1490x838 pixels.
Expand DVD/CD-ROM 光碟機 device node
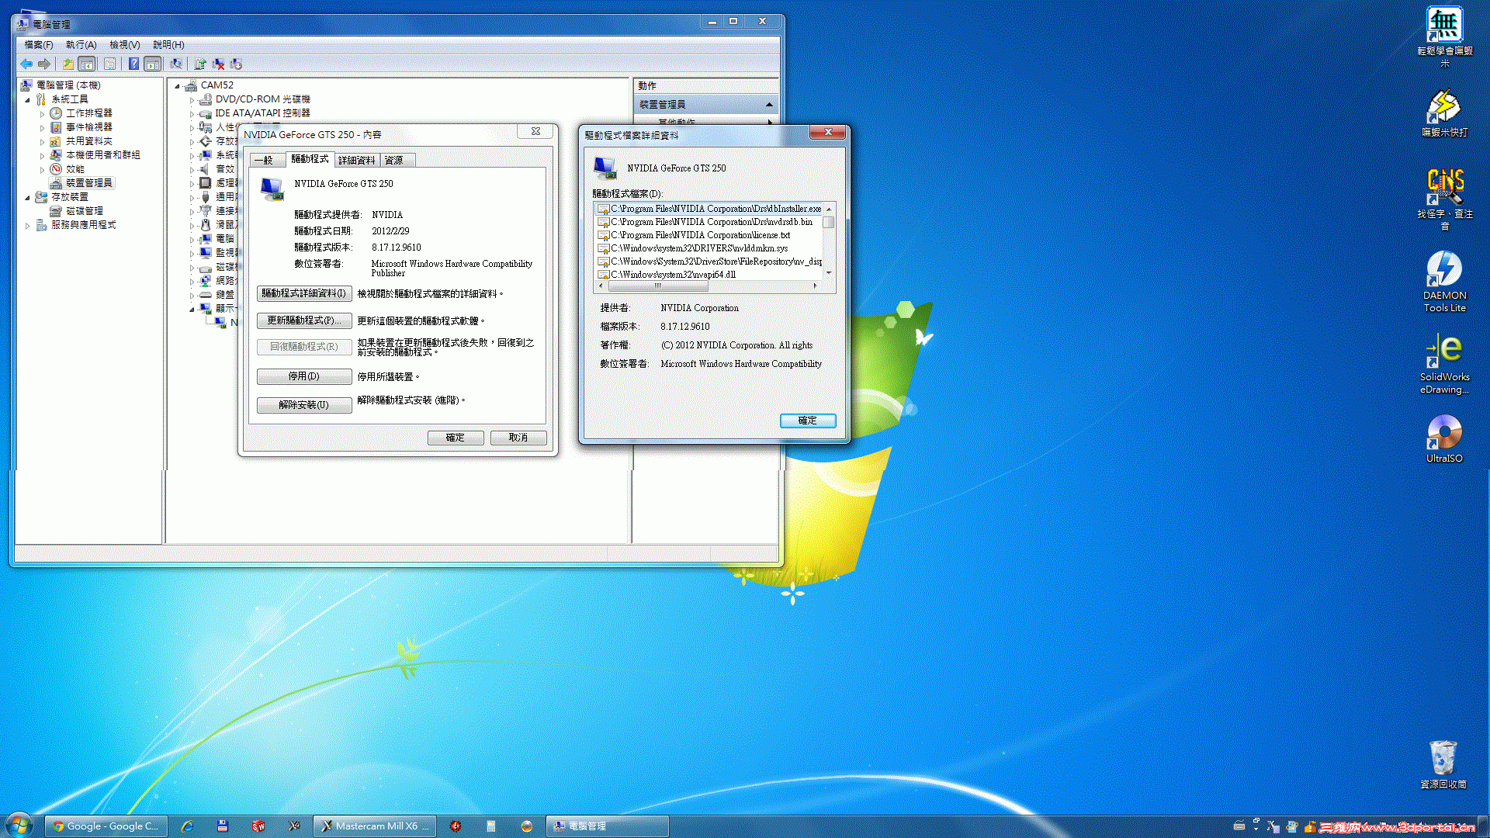[x=192, y=100]
